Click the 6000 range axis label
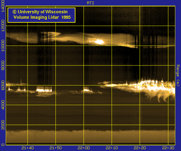The width and height of the screenshot is (181, 151). coord(3,85)
